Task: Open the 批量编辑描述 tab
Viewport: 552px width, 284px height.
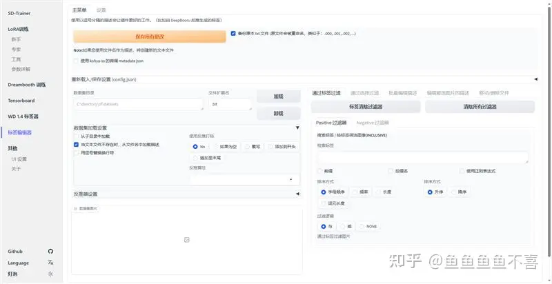Action: point(402,92)
